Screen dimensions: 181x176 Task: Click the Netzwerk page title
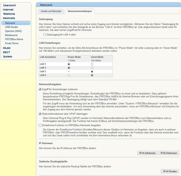[46, 5]
